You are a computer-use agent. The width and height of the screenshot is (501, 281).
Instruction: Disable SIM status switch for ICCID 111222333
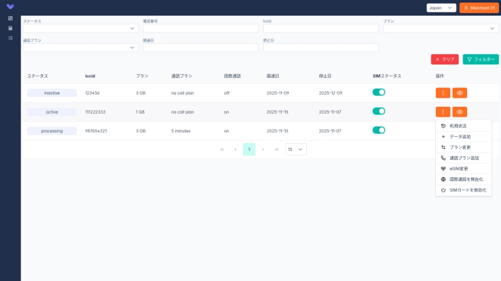pos(378,111)
